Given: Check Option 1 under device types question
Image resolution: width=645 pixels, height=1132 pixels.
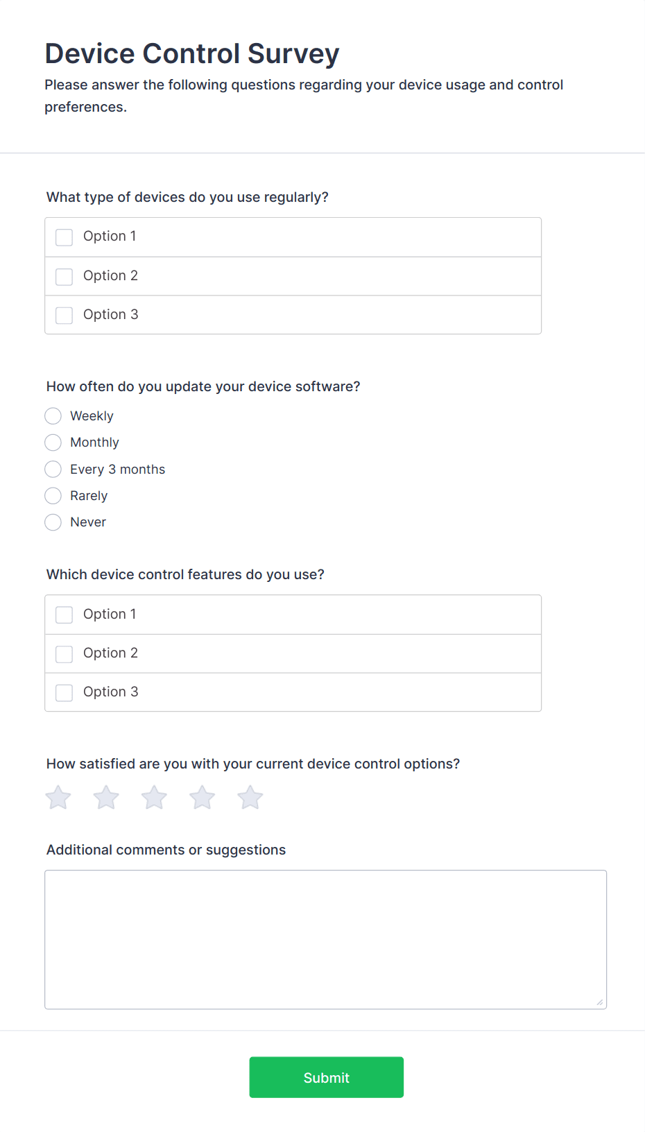Looking at the screenshot, I should [x=64, y=237].
